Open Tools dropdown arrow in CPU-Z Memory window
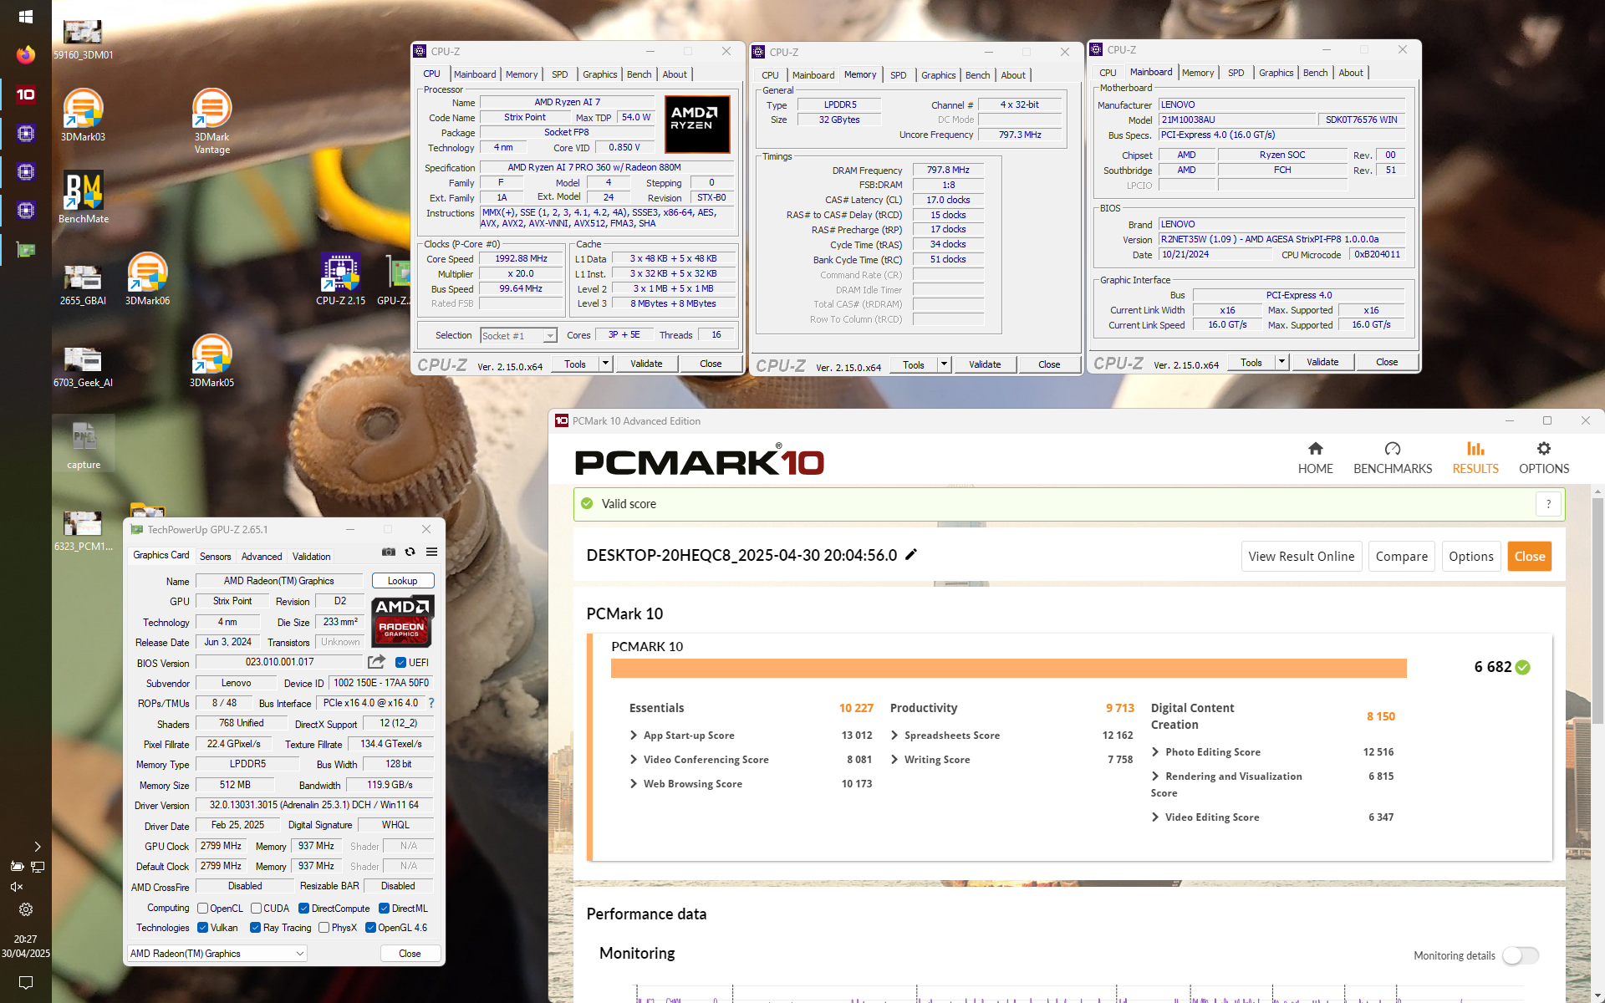 [944, 364]
